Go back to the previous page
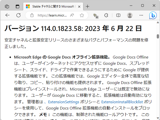The height and width of the screenshot is (120, 160). (7, 15)
